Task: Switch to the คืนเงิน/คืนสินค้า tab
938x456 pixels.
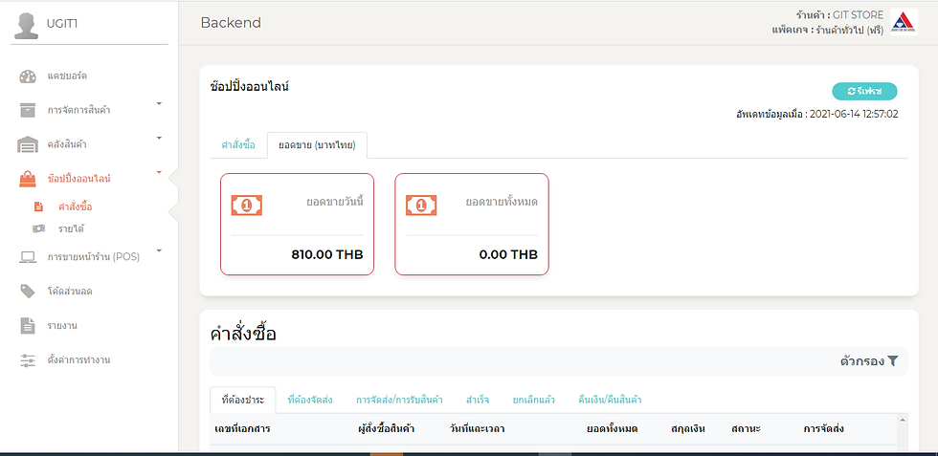Action: [610, 400]
